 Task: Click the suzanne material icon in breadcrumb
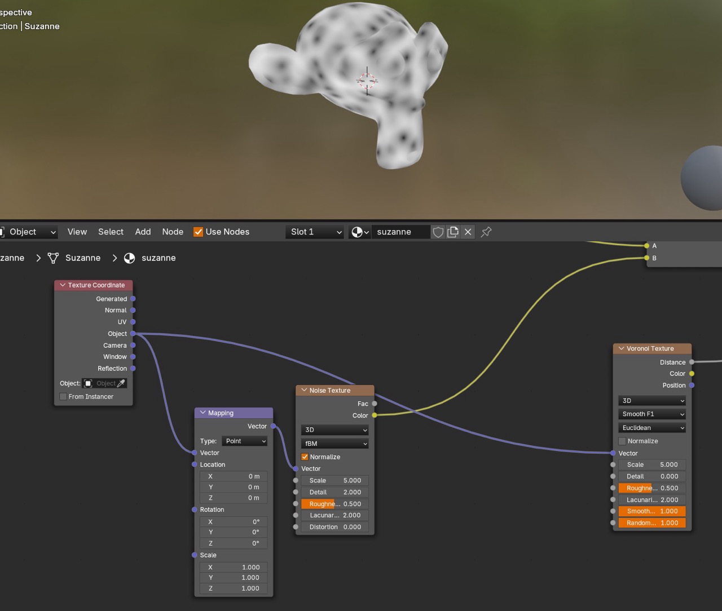click(x=130, y=258)
